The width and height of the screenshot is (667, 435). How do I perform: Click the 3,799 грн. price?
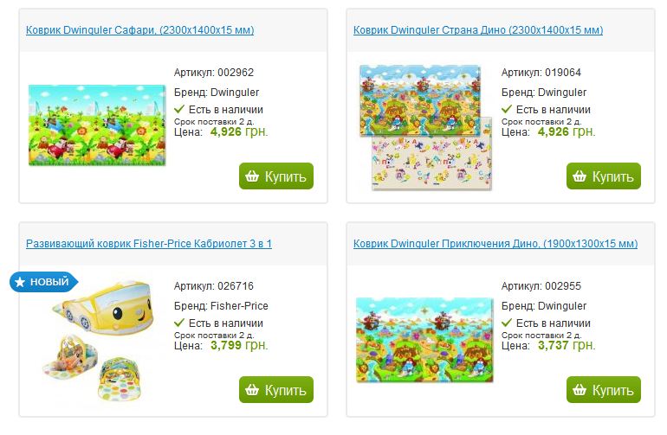point(238,345)
